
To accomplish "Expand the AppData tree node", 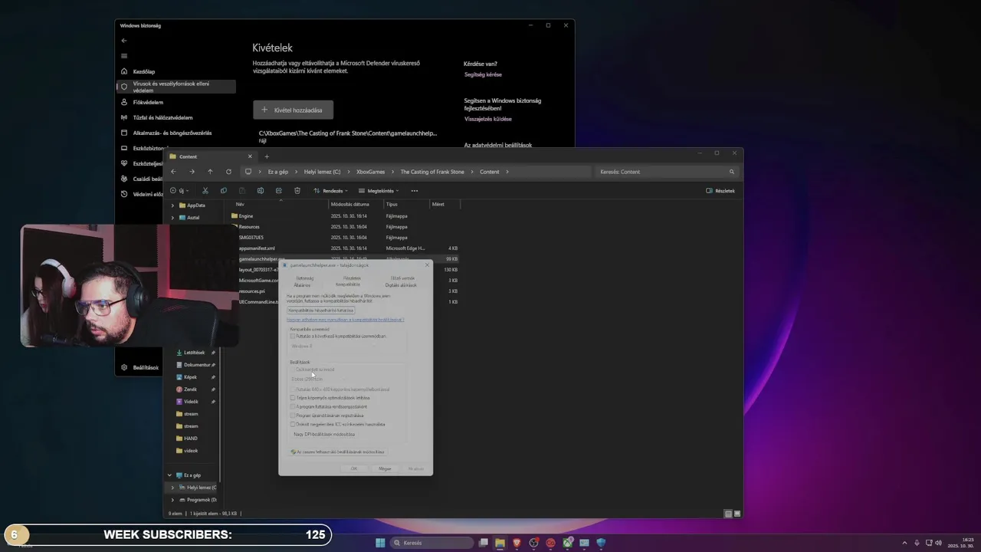I will tap(172, 205).
